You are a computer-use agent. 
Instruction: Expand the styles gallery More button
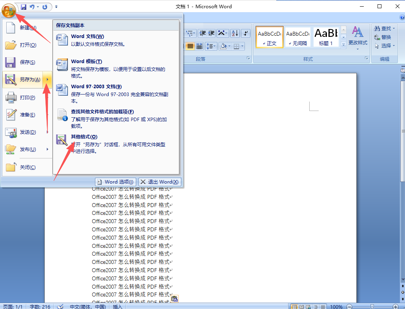tap(343, 45)
